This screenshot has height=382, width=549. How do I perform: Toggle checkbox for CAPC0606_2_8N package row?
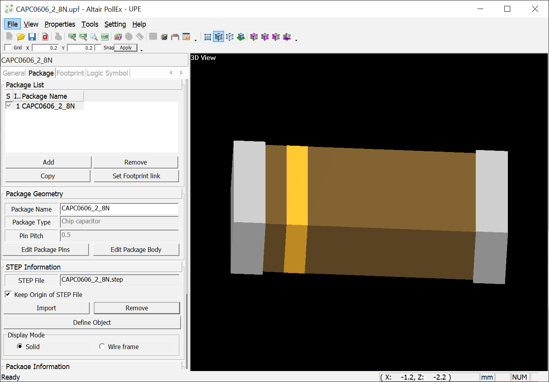tap(9, 105)
